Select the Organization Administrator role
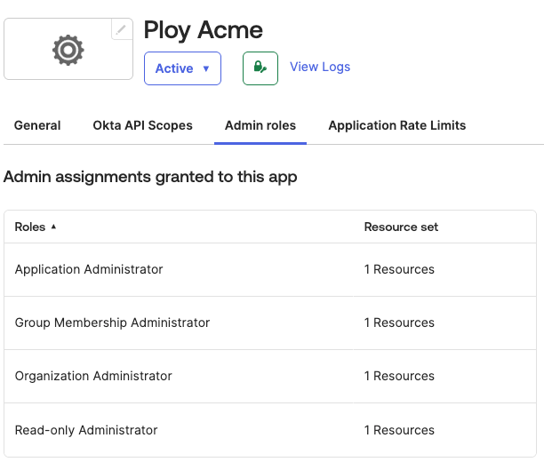The height and width of the screenshot is (470, 544). click(93, 376)
